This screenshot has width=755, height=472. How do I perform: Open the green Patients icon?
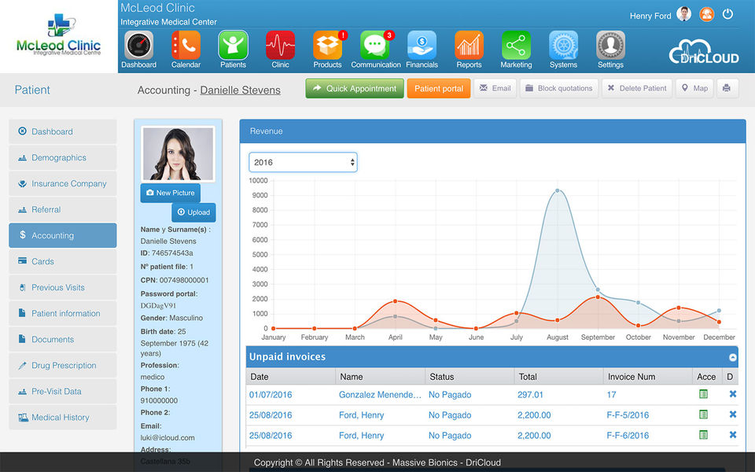coord(233,46)
